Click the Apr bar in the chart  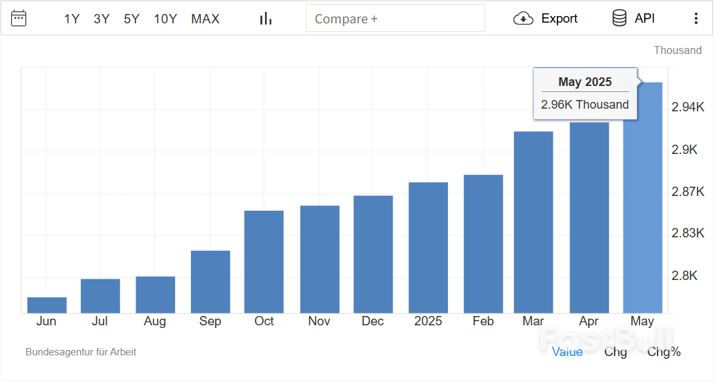[589, 217]
